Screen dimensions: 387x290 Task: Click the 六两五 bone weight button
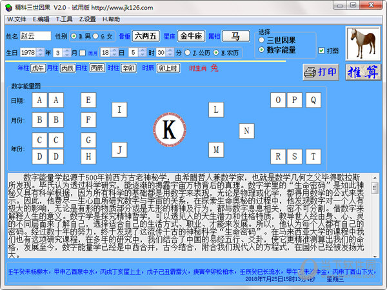click(146, 36)
